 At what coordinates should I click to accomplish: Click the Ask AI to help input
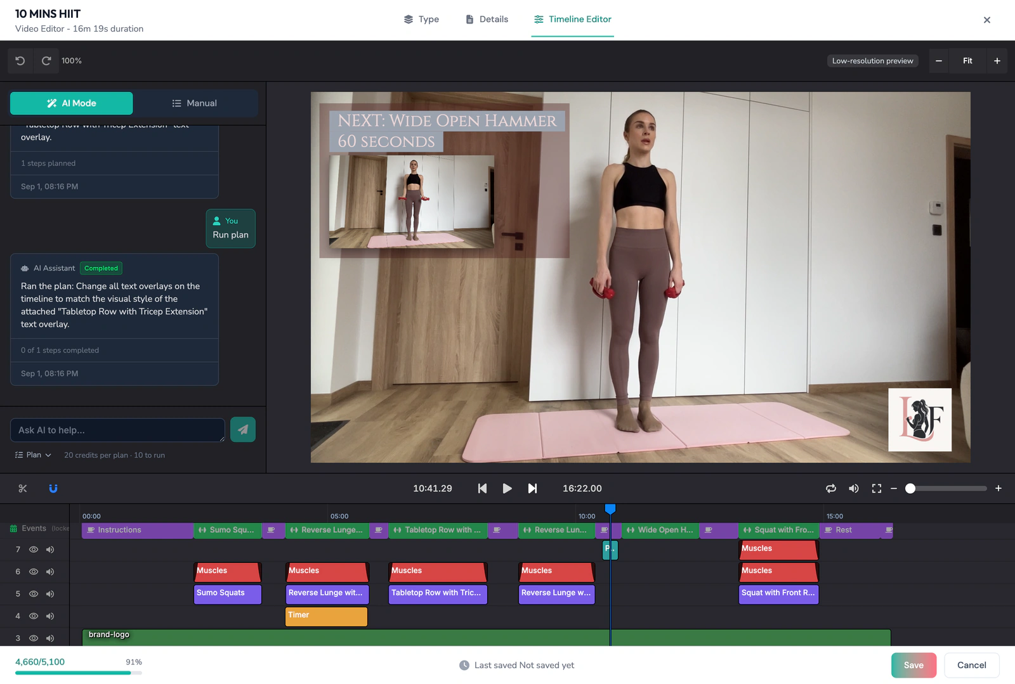click(x=117, y=430)
